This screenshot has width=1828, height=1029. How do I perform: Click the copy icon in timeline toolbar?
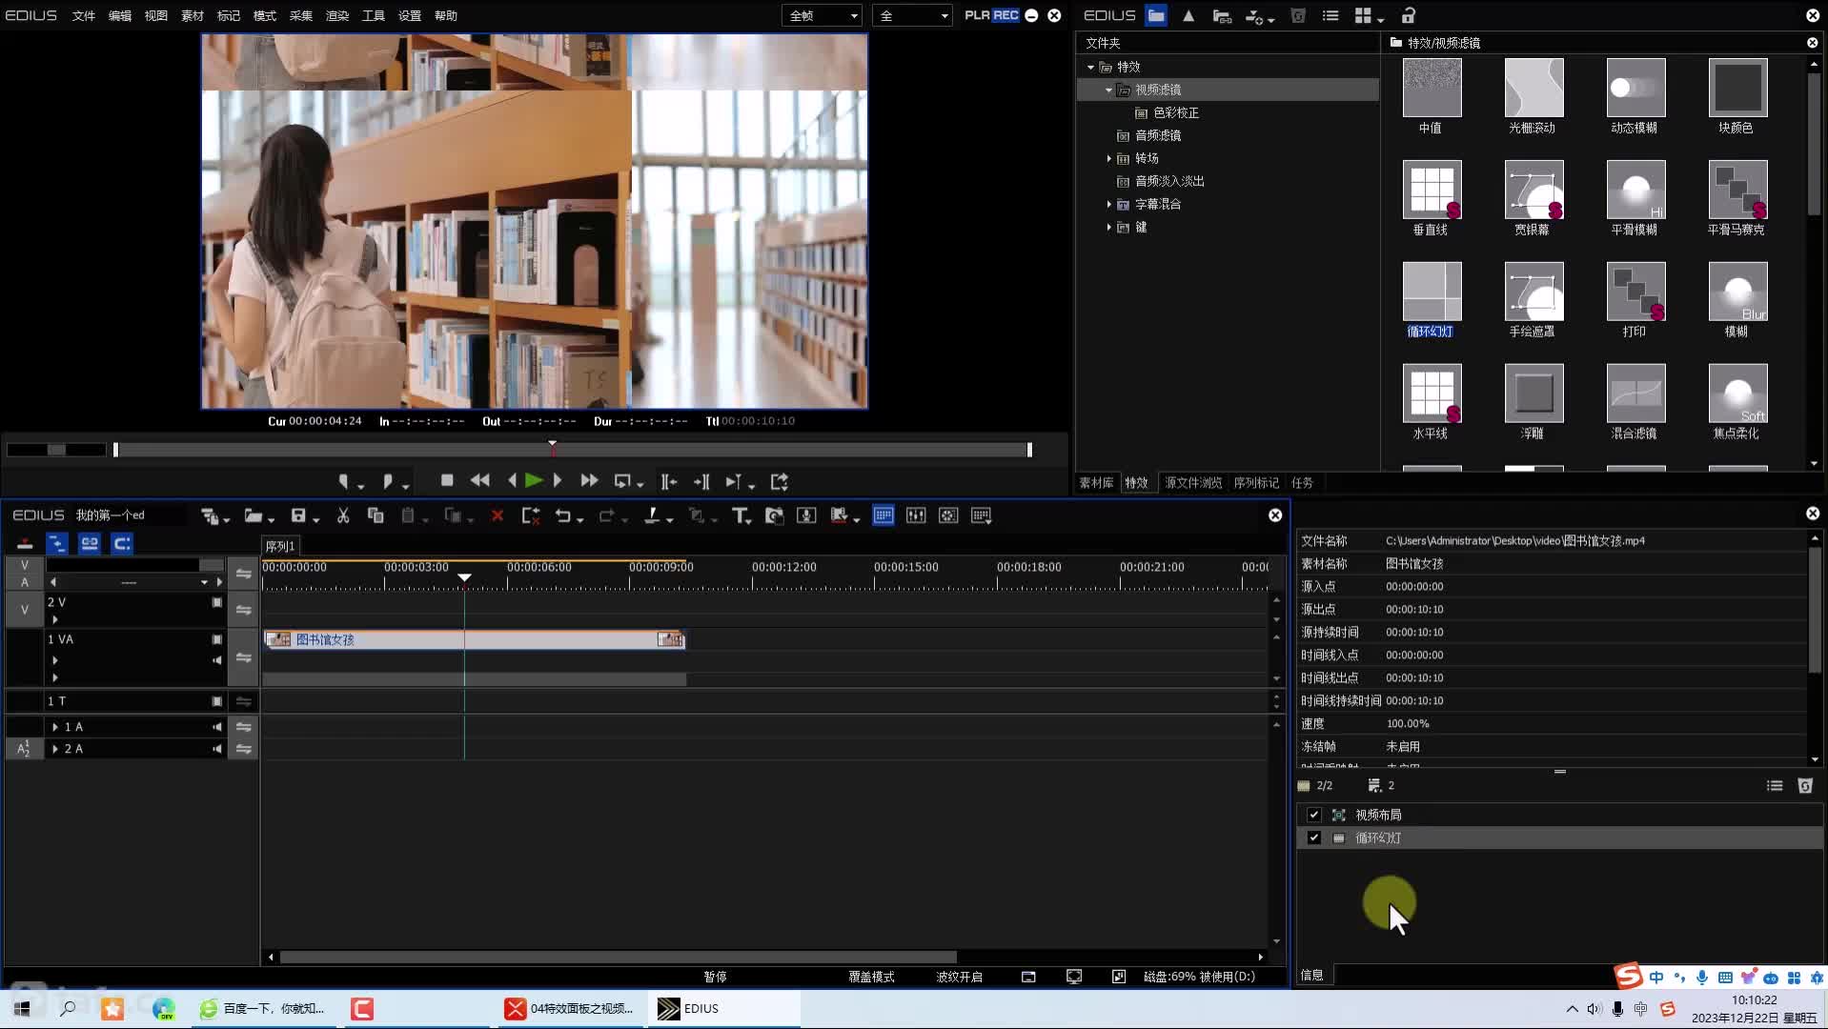pos(376,515)
